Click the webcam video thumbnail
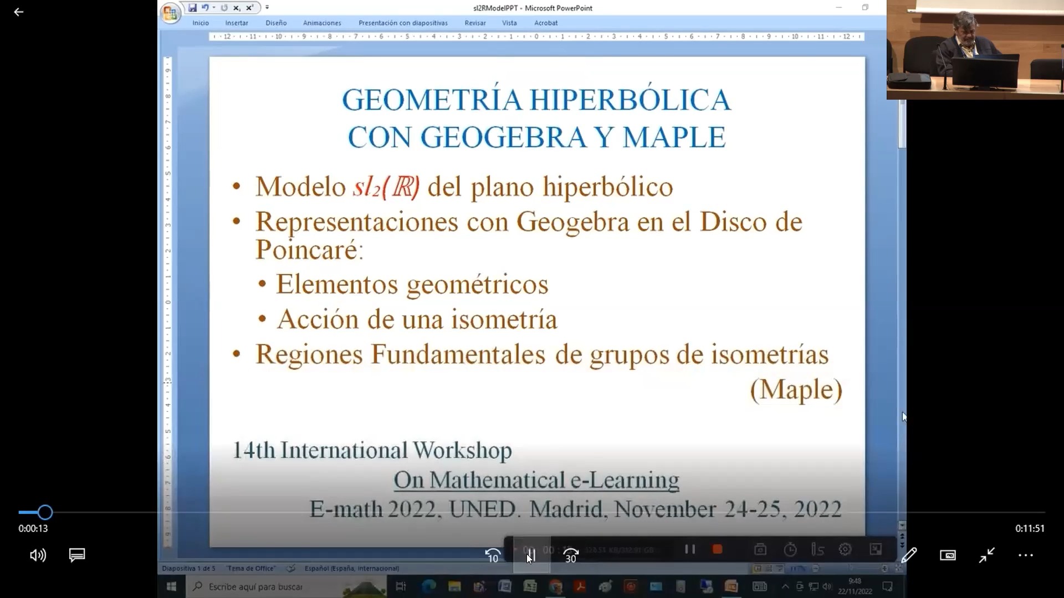The height and width of the screenshot is (598, 1064). (x=975, y=50)
